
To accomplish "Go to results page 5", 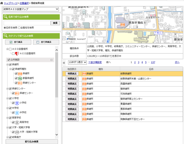I will coord(146,62).
